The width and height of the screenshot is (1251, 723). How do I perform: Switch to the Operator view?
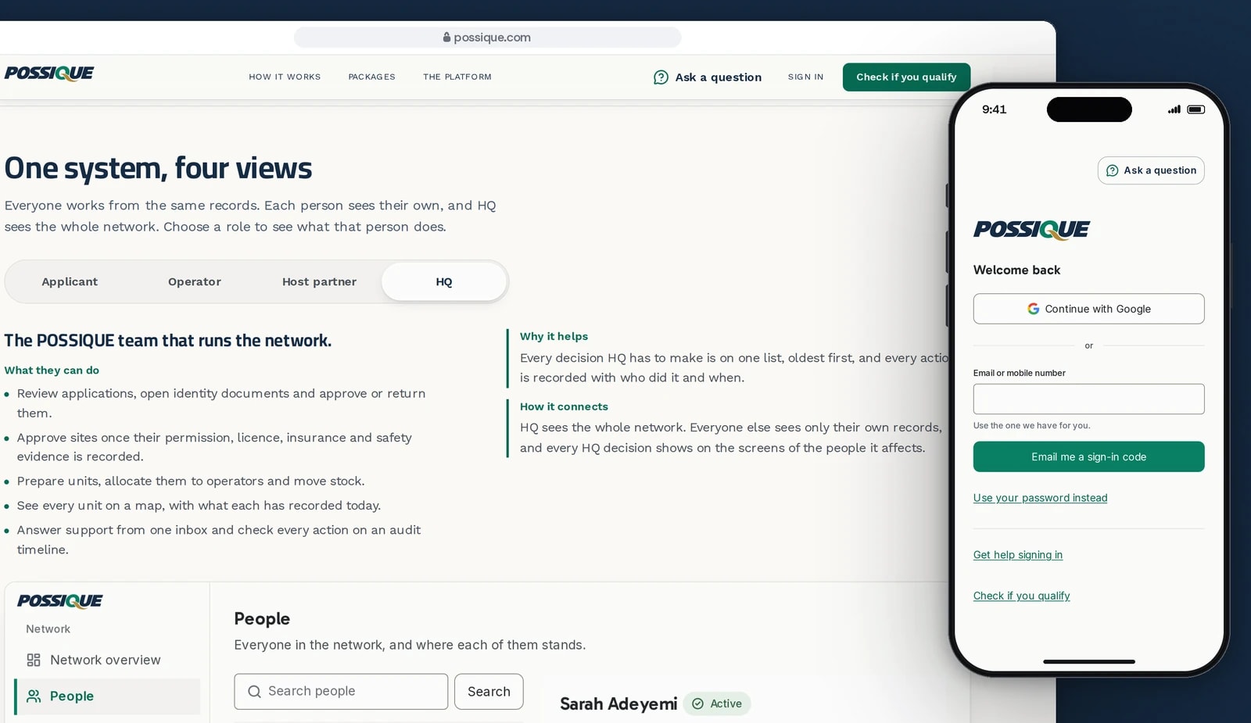point(195,281)
